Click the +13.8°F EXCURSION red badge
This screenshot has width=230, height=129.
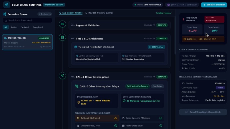pos(214,19)
